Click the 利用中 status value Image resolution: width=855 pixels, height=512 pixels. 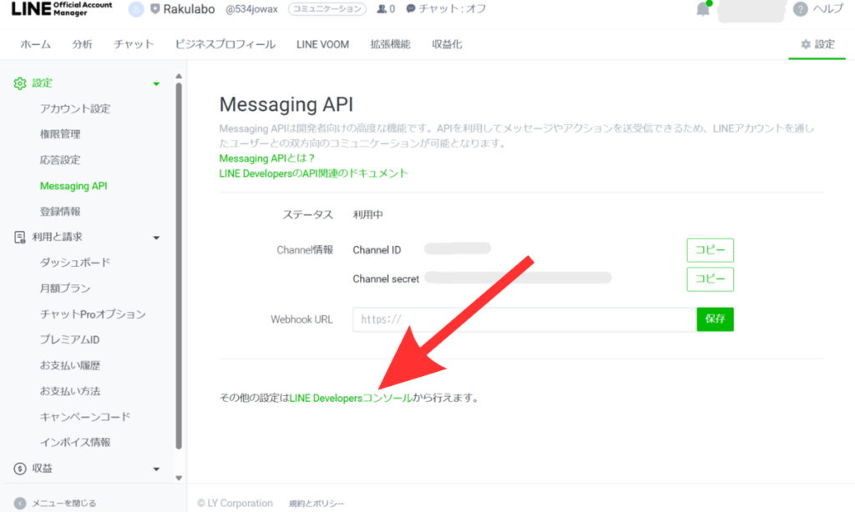368,215
